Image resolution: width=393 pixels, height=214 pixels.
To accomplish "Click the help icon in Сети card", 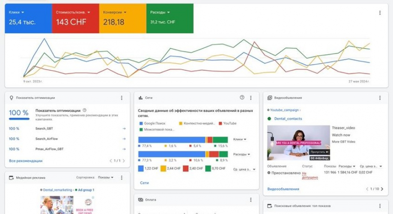I will coord(242,98).
